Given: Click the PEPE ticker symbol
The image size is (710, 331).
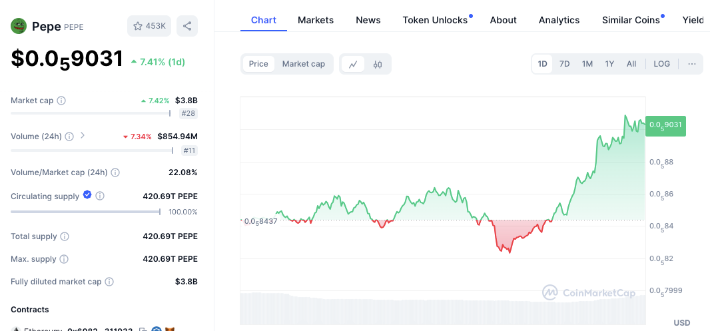Looking at the screenshot, I should (74, 27).
